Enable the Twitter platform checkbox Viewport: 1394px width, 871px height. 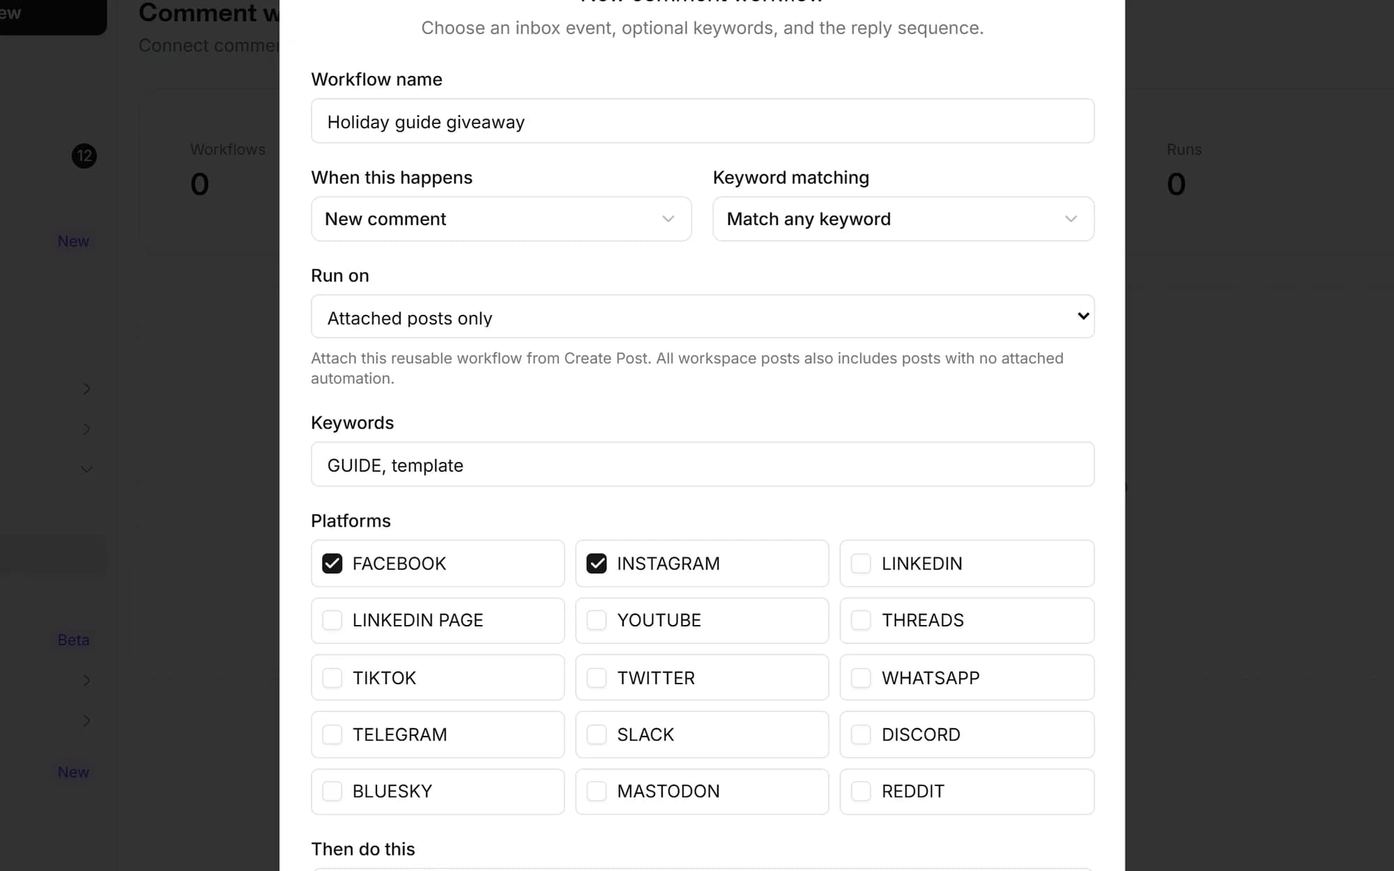click(597, 677)
